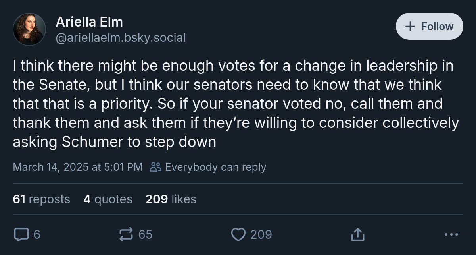This screenshot has height=255, width=476.
Task: Follow Ariella Elm
Action: point(430,27)
